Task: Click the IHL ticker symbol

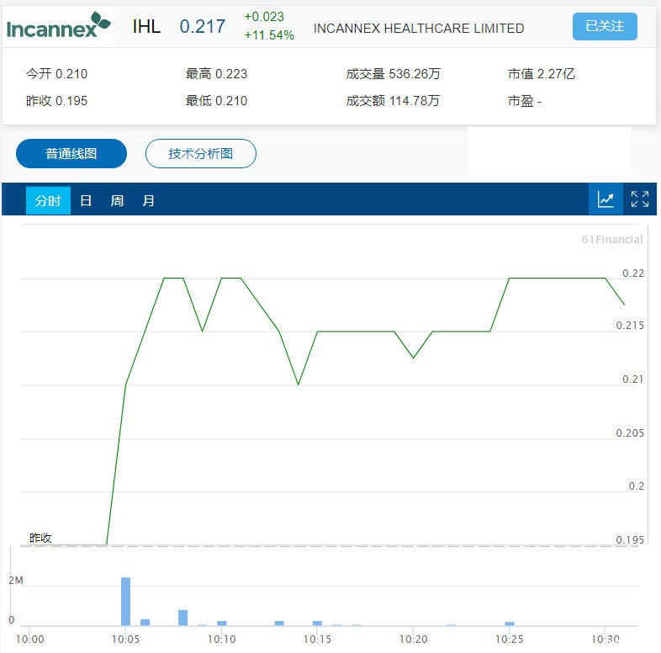Action: (x=146, y=27)
